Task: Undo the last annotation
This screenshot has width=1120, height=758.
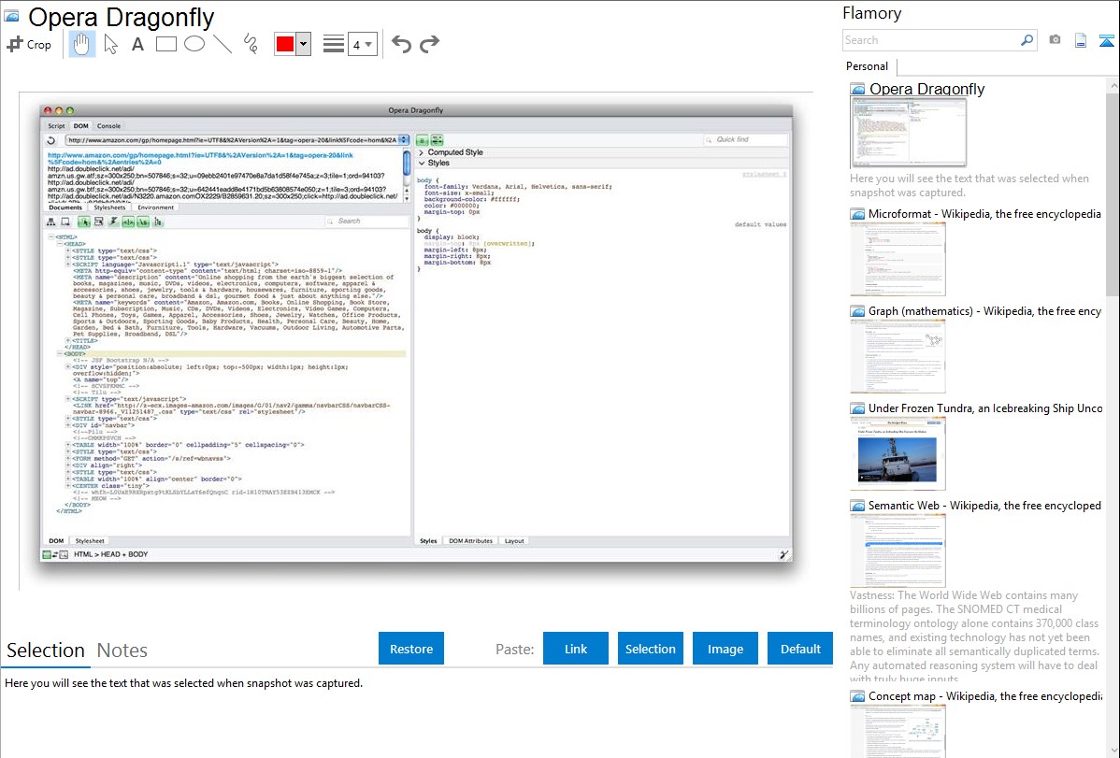Action: coord(401,44)
